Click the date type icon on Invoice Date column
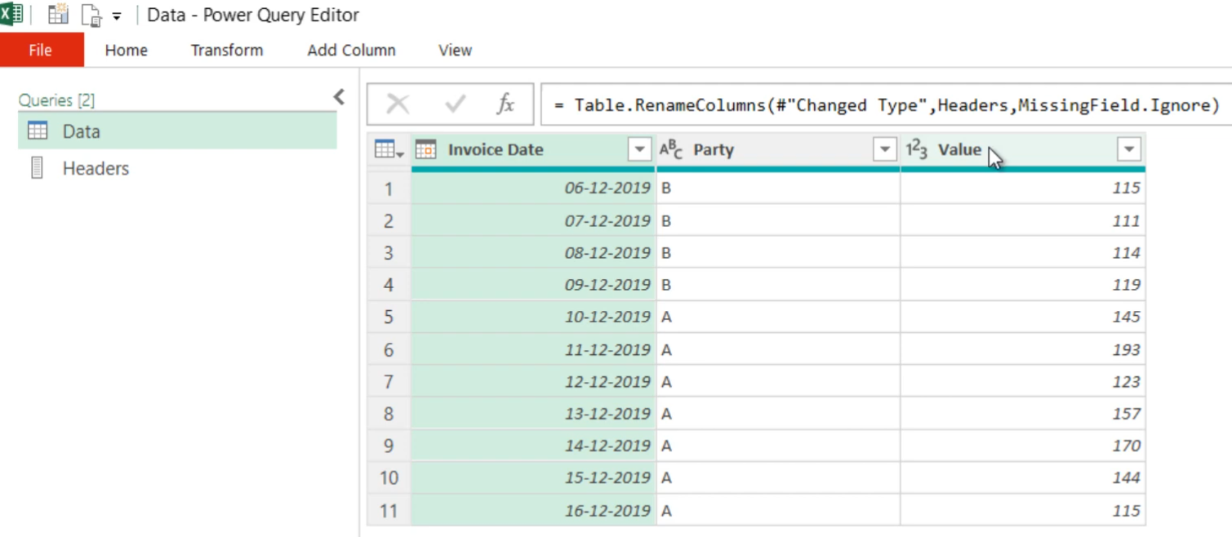 click(425, 149)
